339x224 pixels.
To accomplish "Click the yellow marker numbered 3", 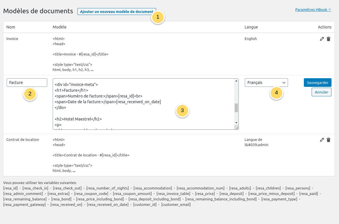I will click(182, 111).
